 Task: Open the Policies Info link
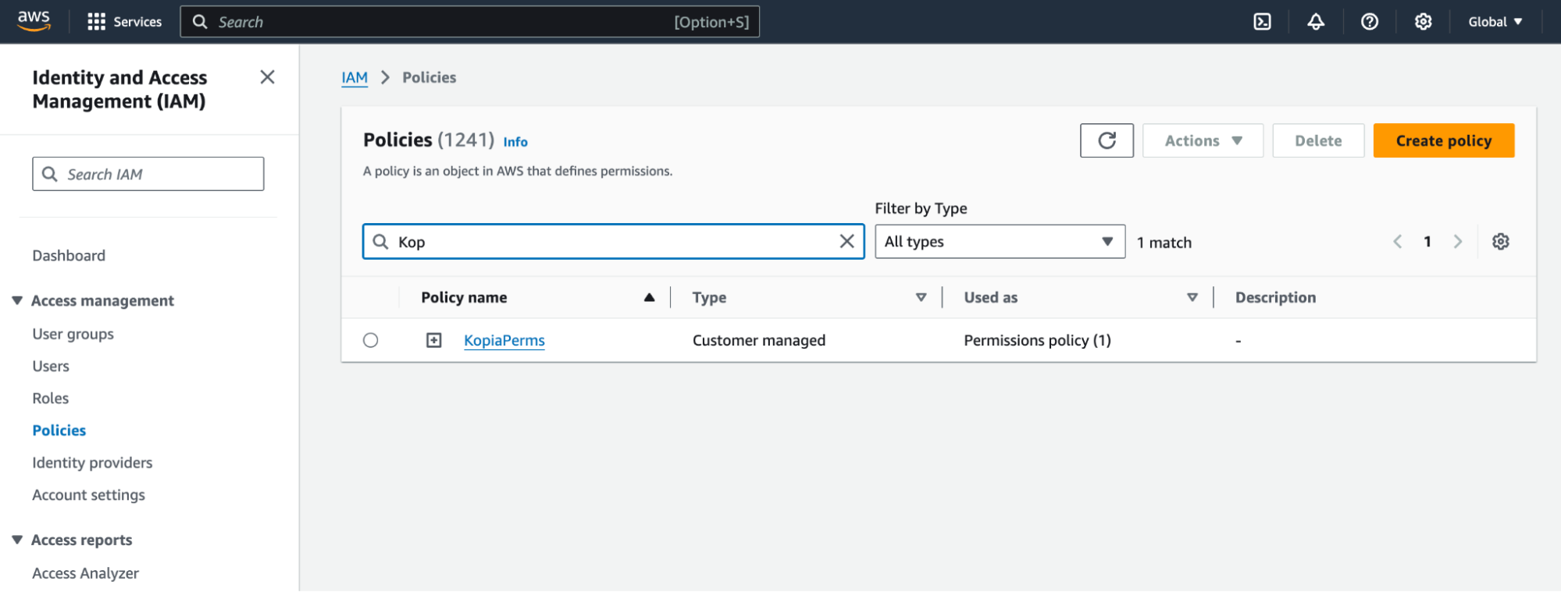coord(515,142)
